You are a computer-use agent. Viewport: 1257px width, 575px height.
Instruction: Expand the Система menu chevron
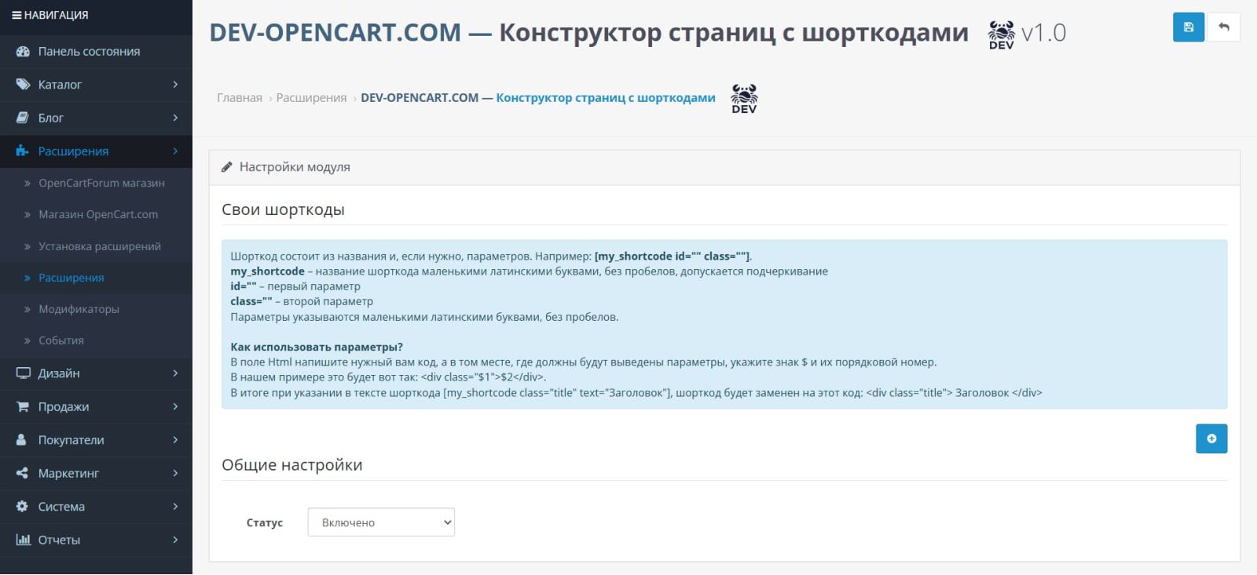pyautogui.click(x=175, y=507)
